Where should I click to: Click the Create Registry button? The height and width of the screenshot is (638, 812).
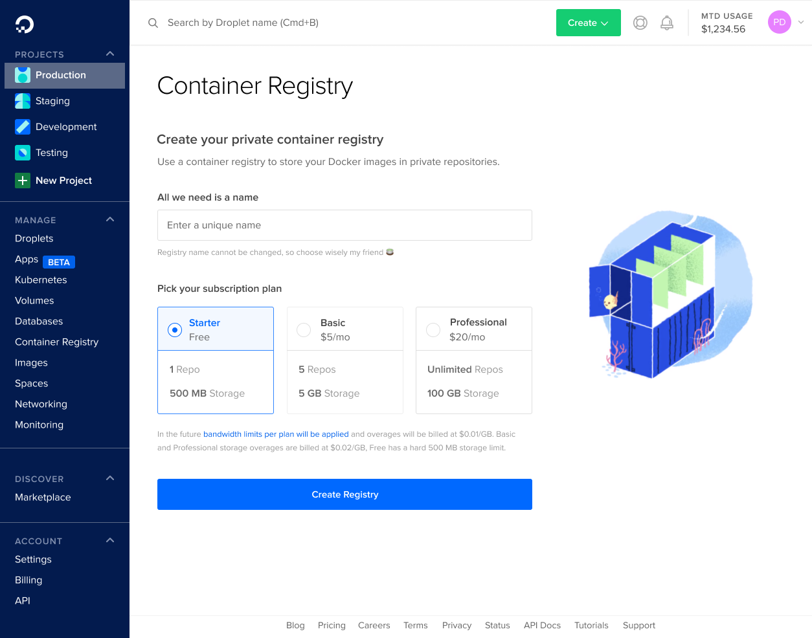[344, 494]
